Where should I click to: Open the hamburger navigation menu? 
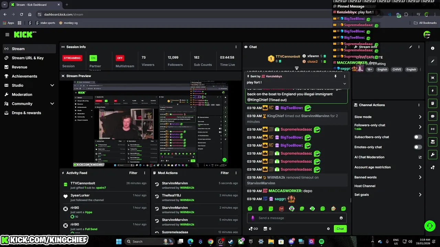coord(7,35)
